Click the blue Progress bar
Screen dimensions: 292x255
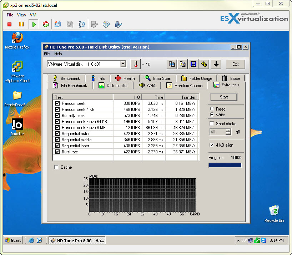point(225,165)
